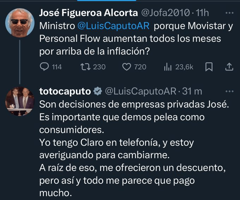
Task: Open totocaputo's profile picture
Action: (20, 101)
